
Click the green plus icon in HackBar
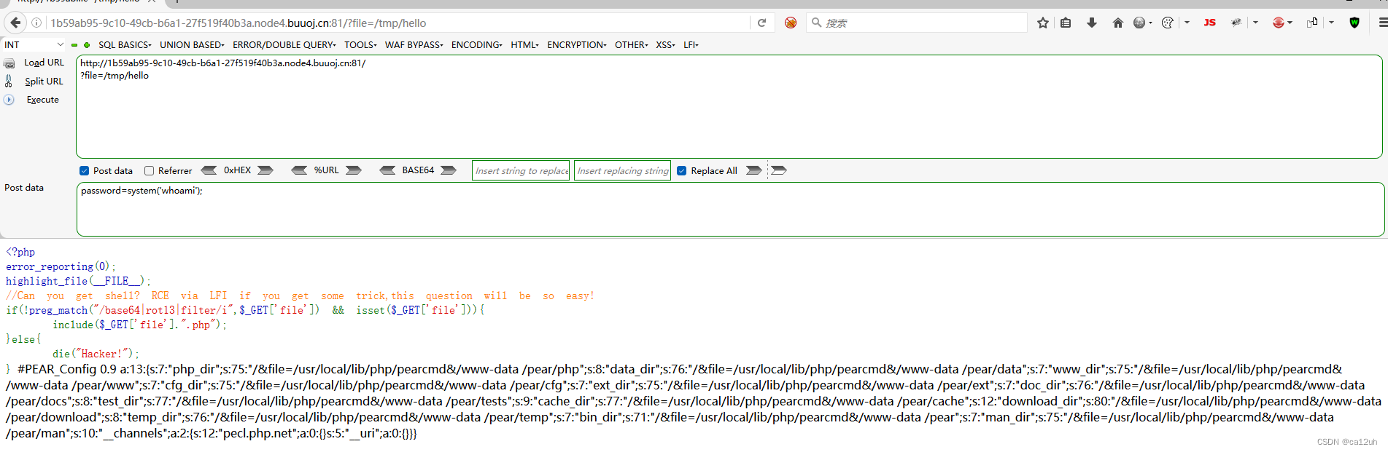click(87, 45)
